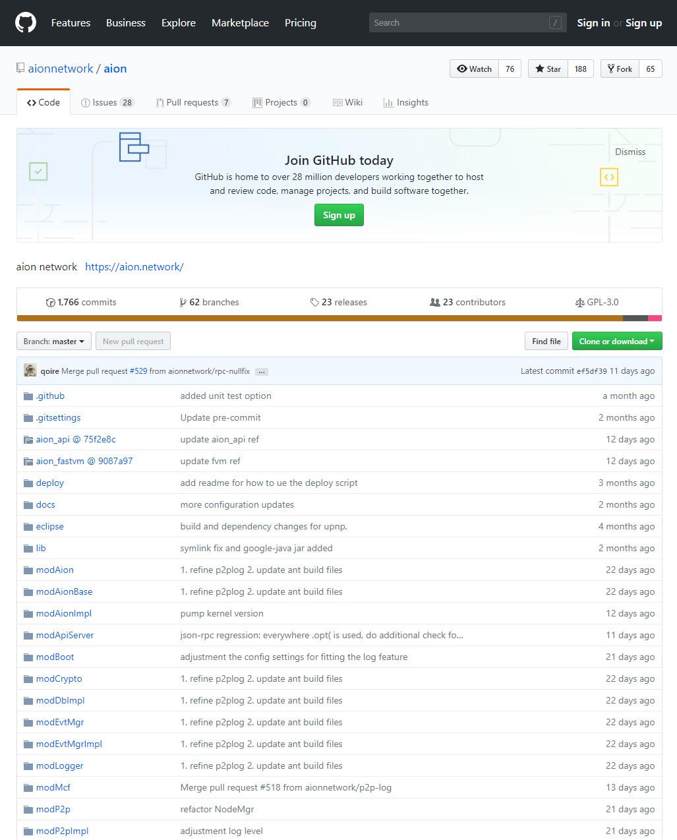
Task: Open Pricing in top navigation
Action: point(301,23)
